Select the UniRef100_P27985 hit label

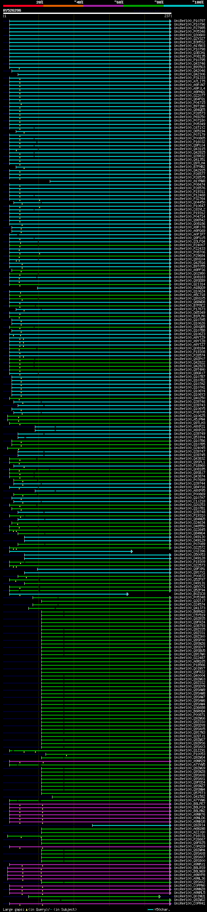[x=189, y=28]
